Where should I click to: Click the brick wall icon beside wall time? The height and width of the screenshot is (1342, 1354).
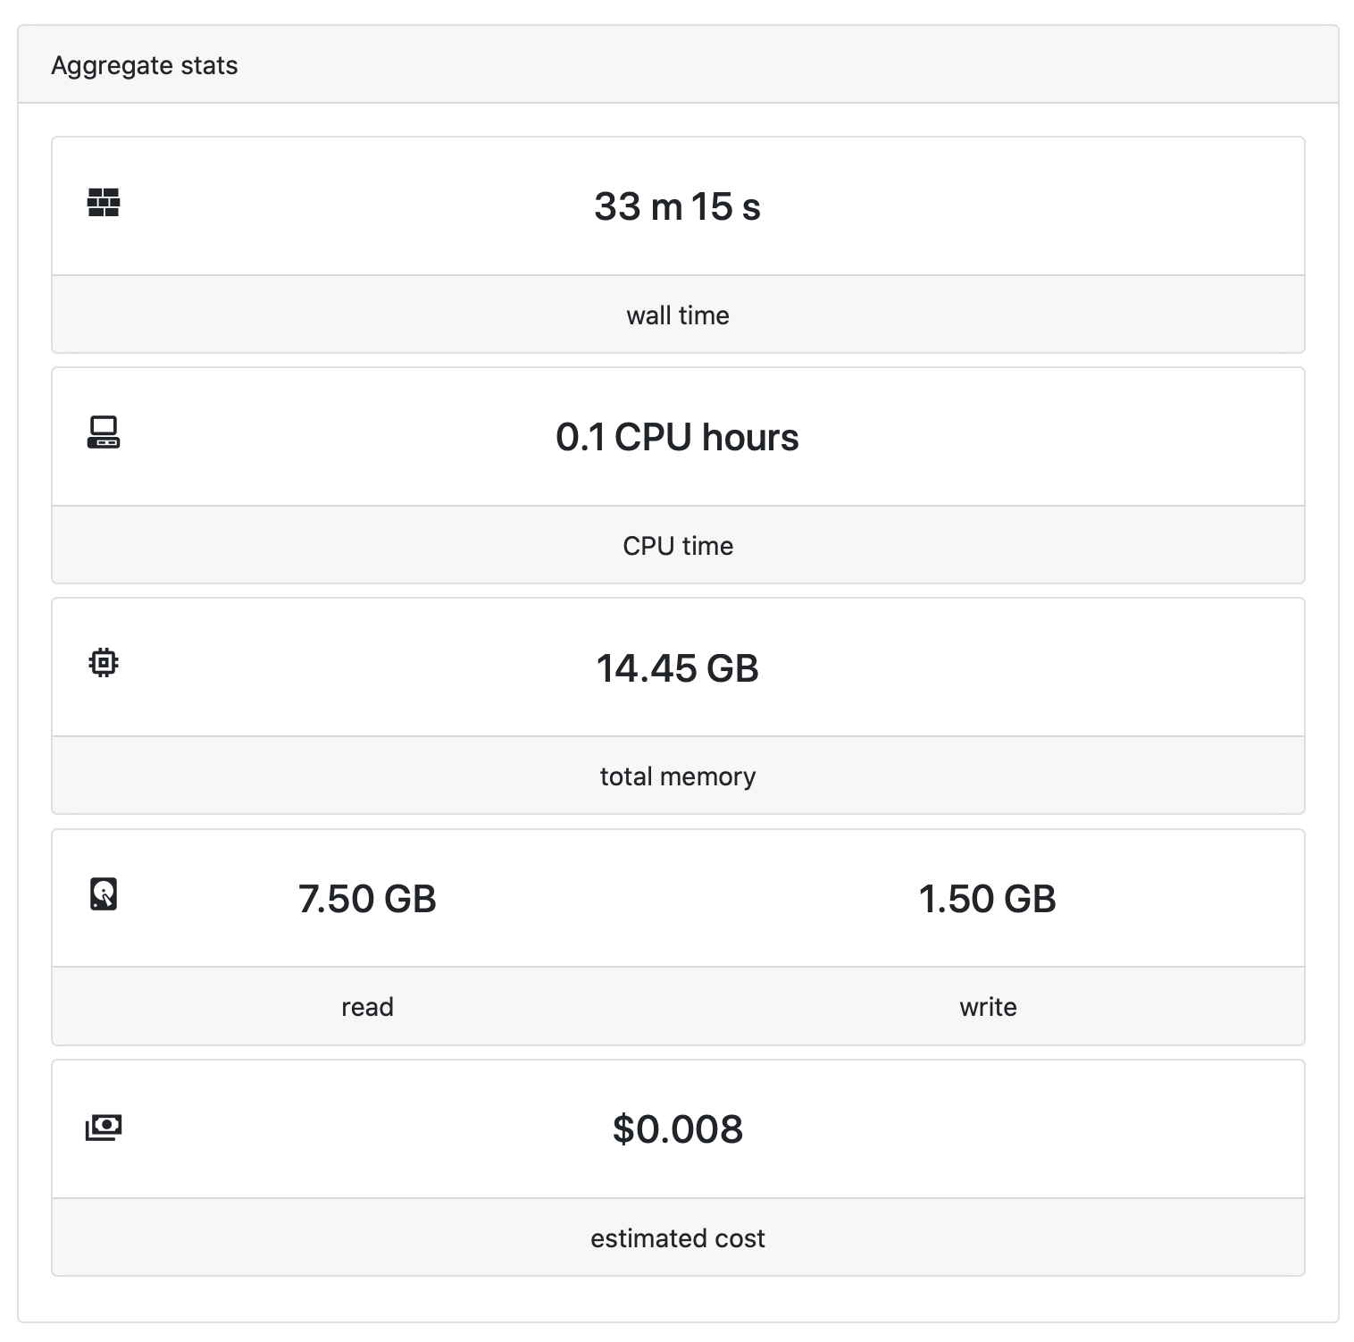pos(104,203)
